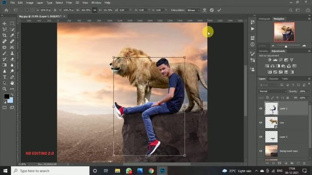Swap foreground and background colors

12,95
